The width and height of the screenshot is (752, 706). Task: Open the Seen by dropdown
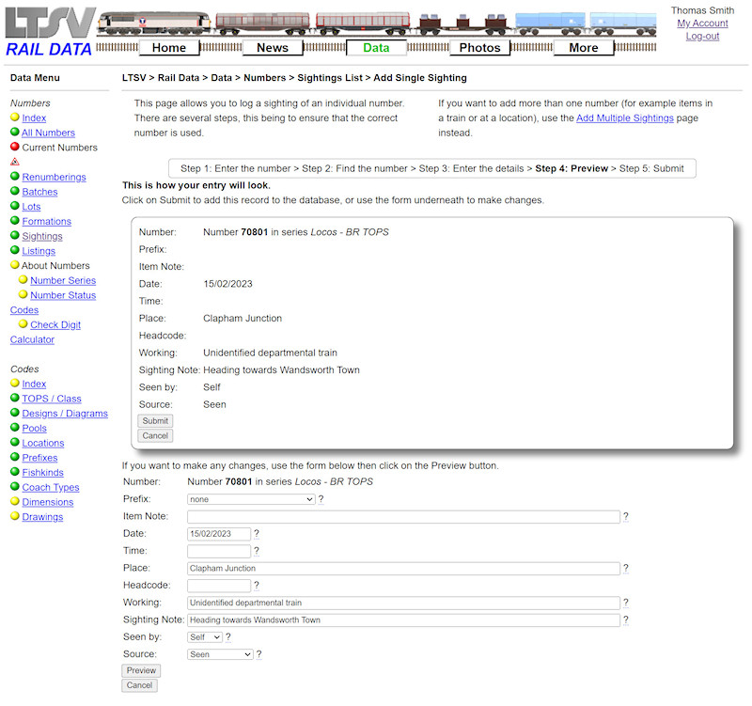coord(205,636)
